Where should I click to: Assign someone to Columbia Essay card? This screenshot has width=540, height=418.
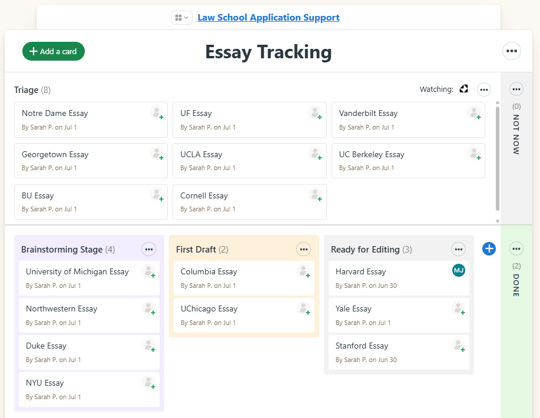(x=304, y=271)
